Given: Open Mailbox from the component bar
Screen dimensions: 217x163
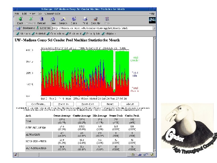Looking at the screenshot, I should click(x=139, y=155).
